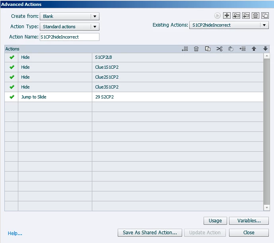
Task: Add a new row in Actions list
Action: 185,49
